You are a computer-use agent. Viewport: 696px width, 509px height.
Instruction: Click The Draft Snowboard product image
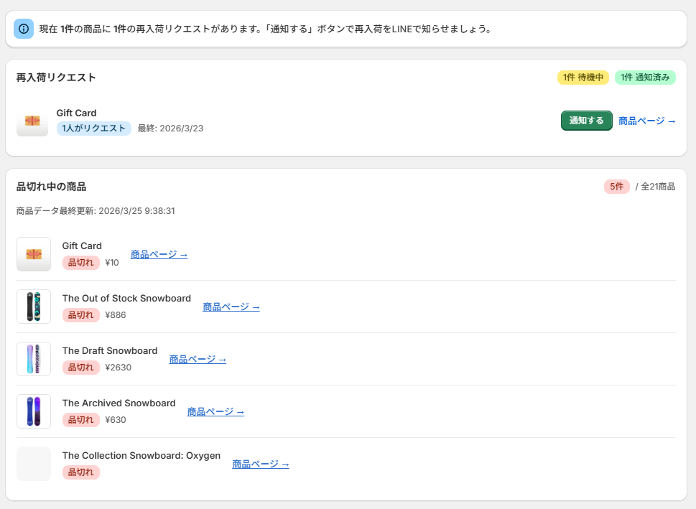(x=32, y=359)
